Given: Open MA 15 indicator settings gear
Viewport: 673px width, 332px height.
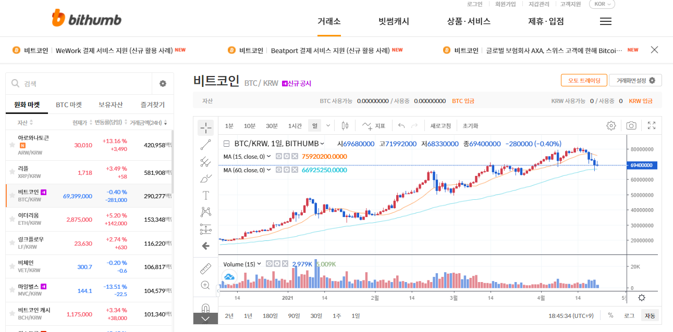Looking at the screenshot, I should point(286,156).
